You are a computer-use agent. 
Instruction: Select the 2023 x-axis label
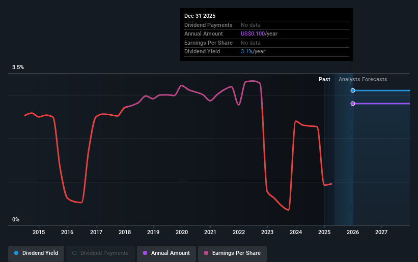[267, 232]
